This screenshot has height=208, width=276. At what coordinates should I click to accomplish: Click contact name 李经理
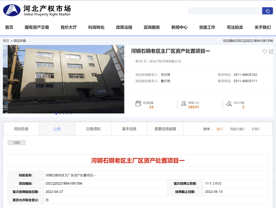click(x=165, y=75)
